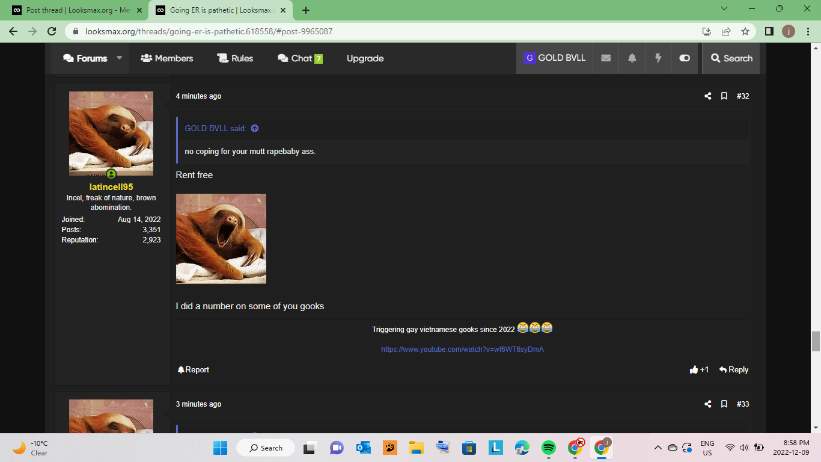Go forward in browser history
This screenshot has width=821, height=462.
(x=32, y=31)
